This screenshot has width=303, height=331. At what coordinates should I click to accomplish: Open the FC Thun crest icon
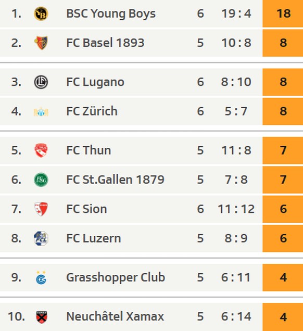(x=41, y=150)
